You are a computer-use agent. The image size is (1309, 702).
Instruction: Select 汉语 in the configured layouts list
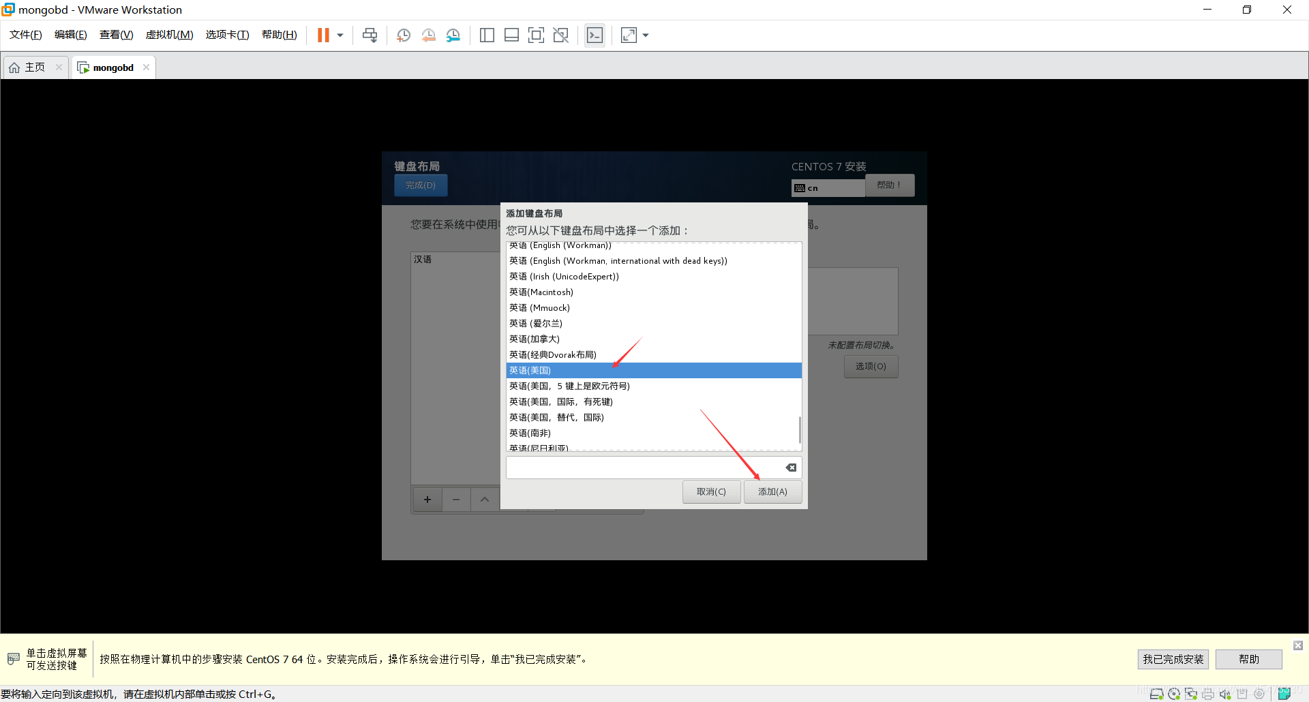point(456,260)
